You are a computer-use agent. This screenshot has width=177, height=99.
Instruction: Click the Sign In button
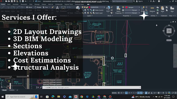139,1
